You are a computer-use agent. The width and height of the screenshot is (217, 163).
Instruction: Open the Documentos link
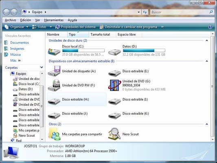pos(20,42)
